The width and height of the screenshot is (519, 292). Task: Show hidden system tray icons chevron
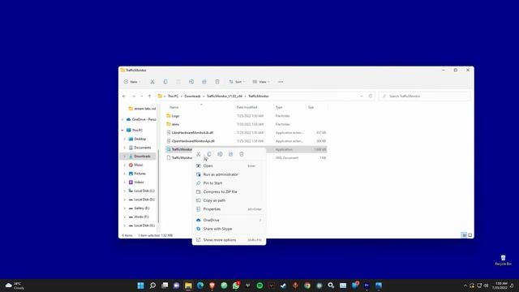coord(465,286)
